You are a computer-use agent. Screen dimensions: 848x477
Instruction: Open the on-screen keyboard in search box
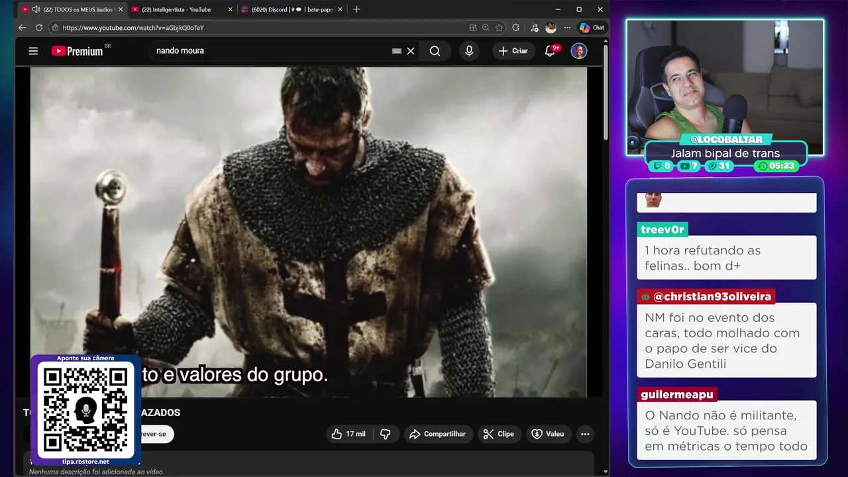(x=397, y=51)
